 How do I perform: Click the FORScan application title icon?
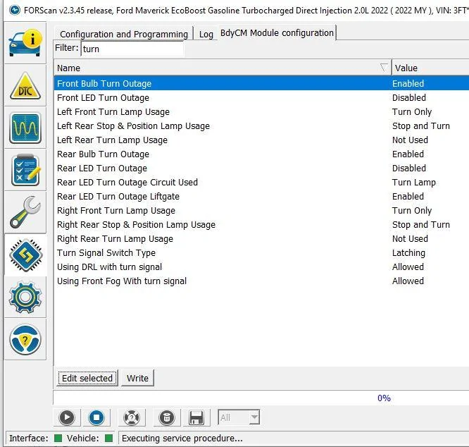point(14,10)
